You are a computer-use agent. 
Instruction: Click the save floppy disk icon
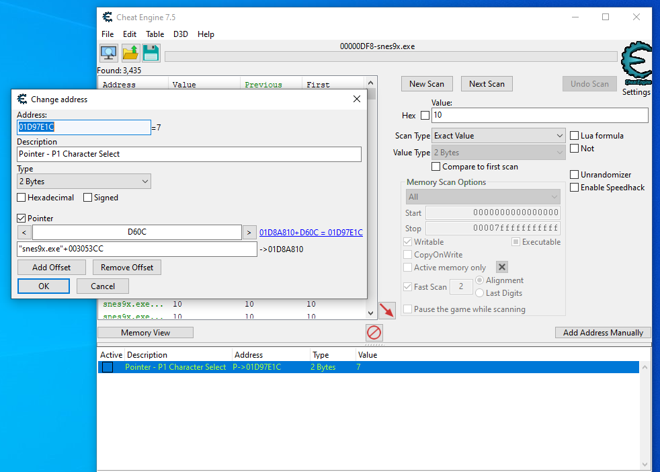click(x=151, y=53)
